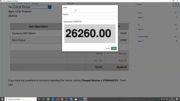Image resolution: width=180 pixels, height=101 pixels.
Task: Click '# 1' order badge of 'from' field
Action: tap(176, 13)
